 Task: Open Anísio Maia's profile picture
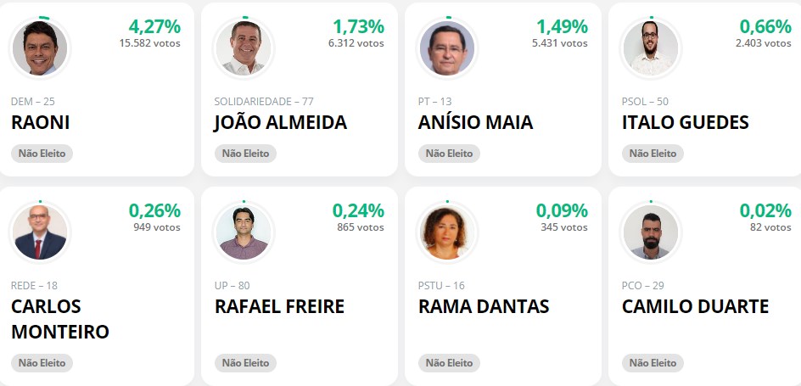tap(447, 48)
